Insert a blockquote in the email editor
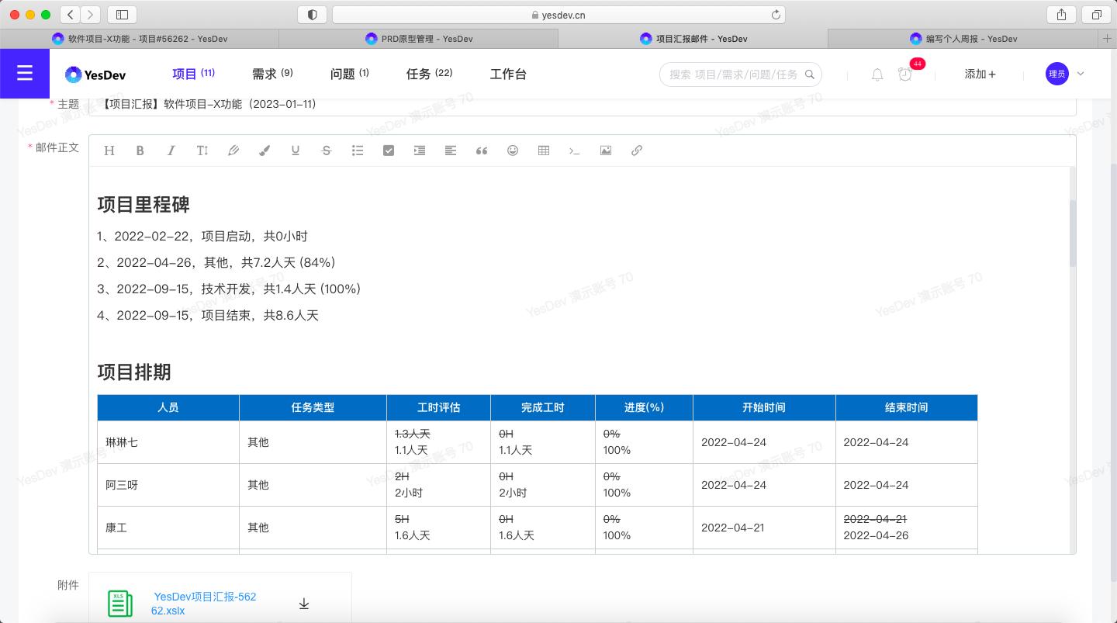 click(x=482, y=150)
